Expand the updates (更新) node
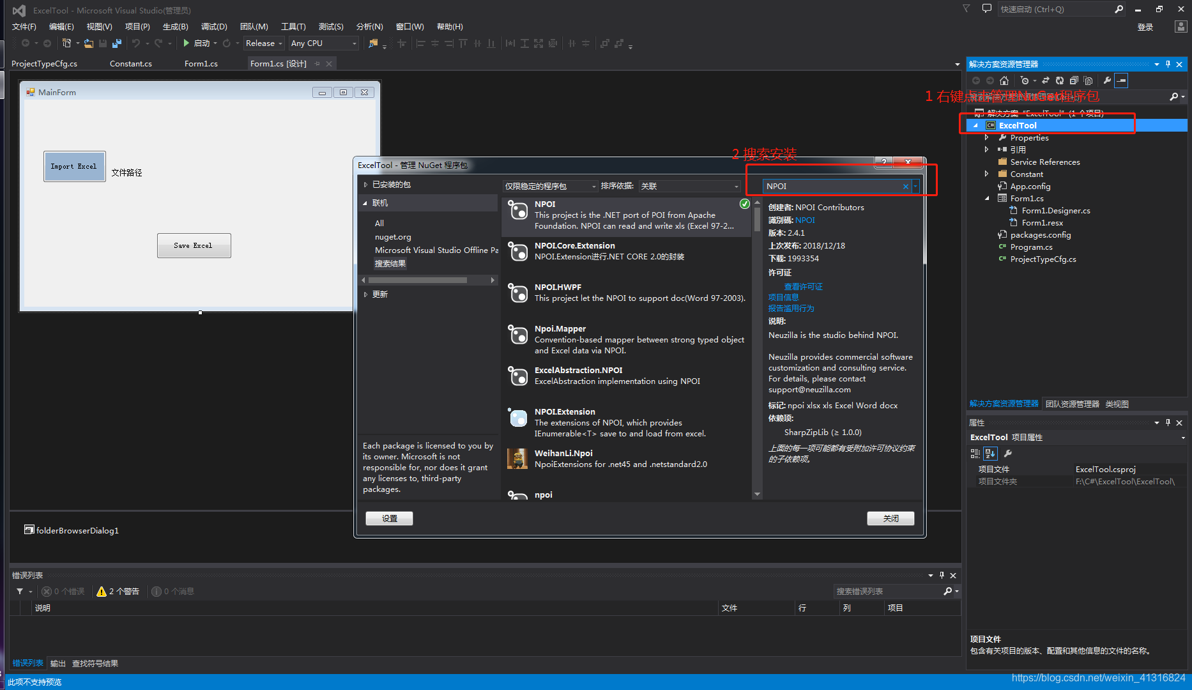Screen dimensions: 1192x690 [365, 295]
